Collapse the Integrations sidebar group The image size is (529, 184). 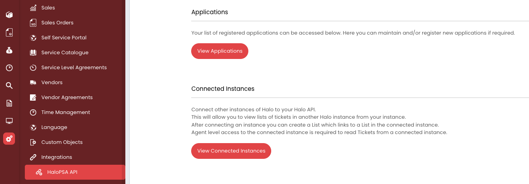pos(56,157)
